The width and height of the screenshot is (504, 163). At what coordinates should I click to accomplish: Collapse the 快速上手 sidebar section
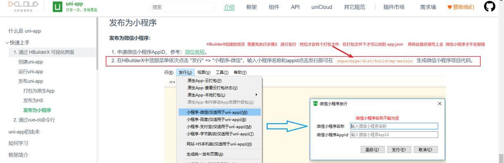17,42
